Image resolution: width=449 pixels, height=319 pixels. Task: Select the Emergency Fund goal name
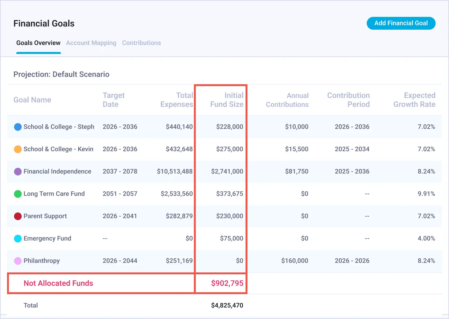[47, 238]
